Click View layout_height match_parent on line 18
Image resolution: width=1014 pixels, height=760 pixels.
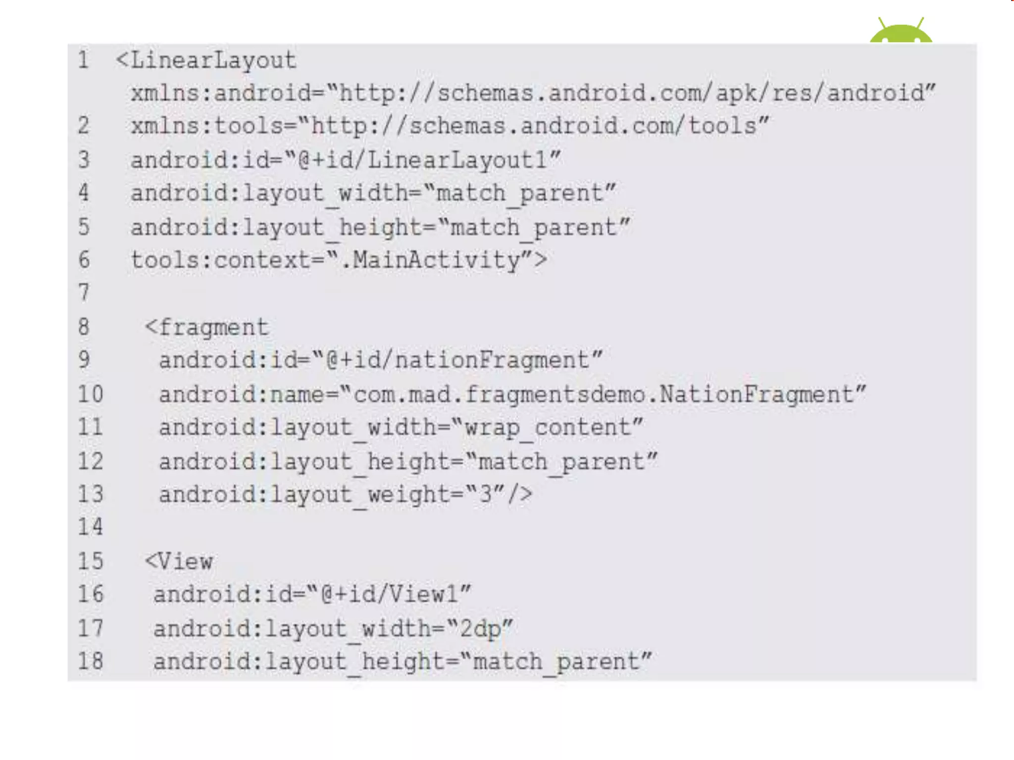(x=403, y=662)
